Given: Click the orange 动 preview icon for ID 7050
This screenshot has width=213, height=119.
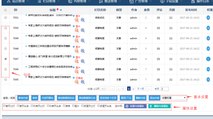Looking at the screenshot, I should point(77,30).
